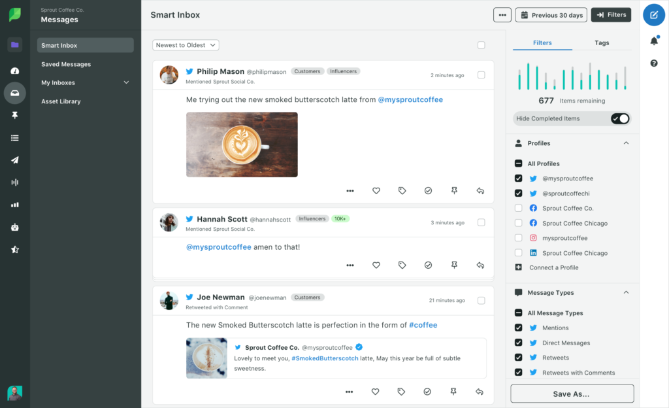Select the Publishing paper-plane icon in sidebar

pyautogui.click(x=14, y=160)
